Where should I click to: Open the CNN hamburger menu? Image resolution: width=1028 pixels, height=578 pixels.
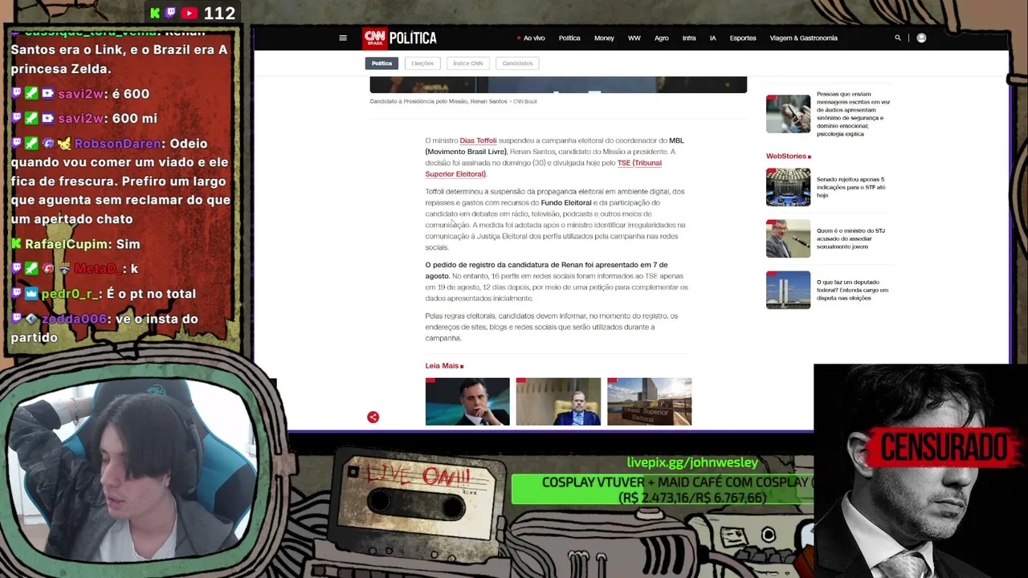coord(343,38)
